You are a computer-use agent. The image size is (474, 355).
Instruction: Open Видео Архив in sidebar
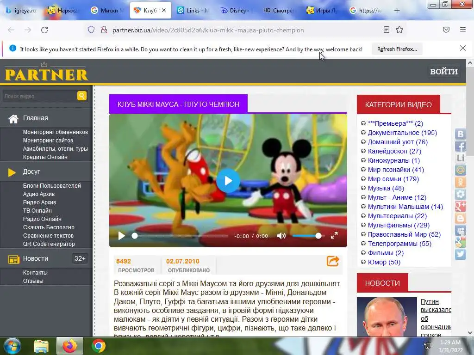(x=39, y=202)
